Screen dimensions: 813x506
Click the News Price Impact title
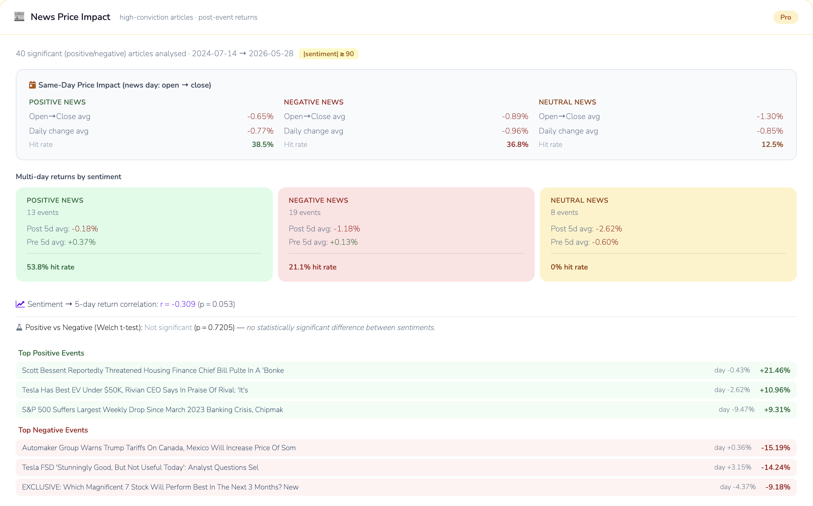[x=70, y=17]
